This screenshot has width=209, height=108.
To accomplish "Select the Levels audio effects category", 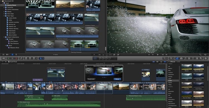I will point(170,97).
